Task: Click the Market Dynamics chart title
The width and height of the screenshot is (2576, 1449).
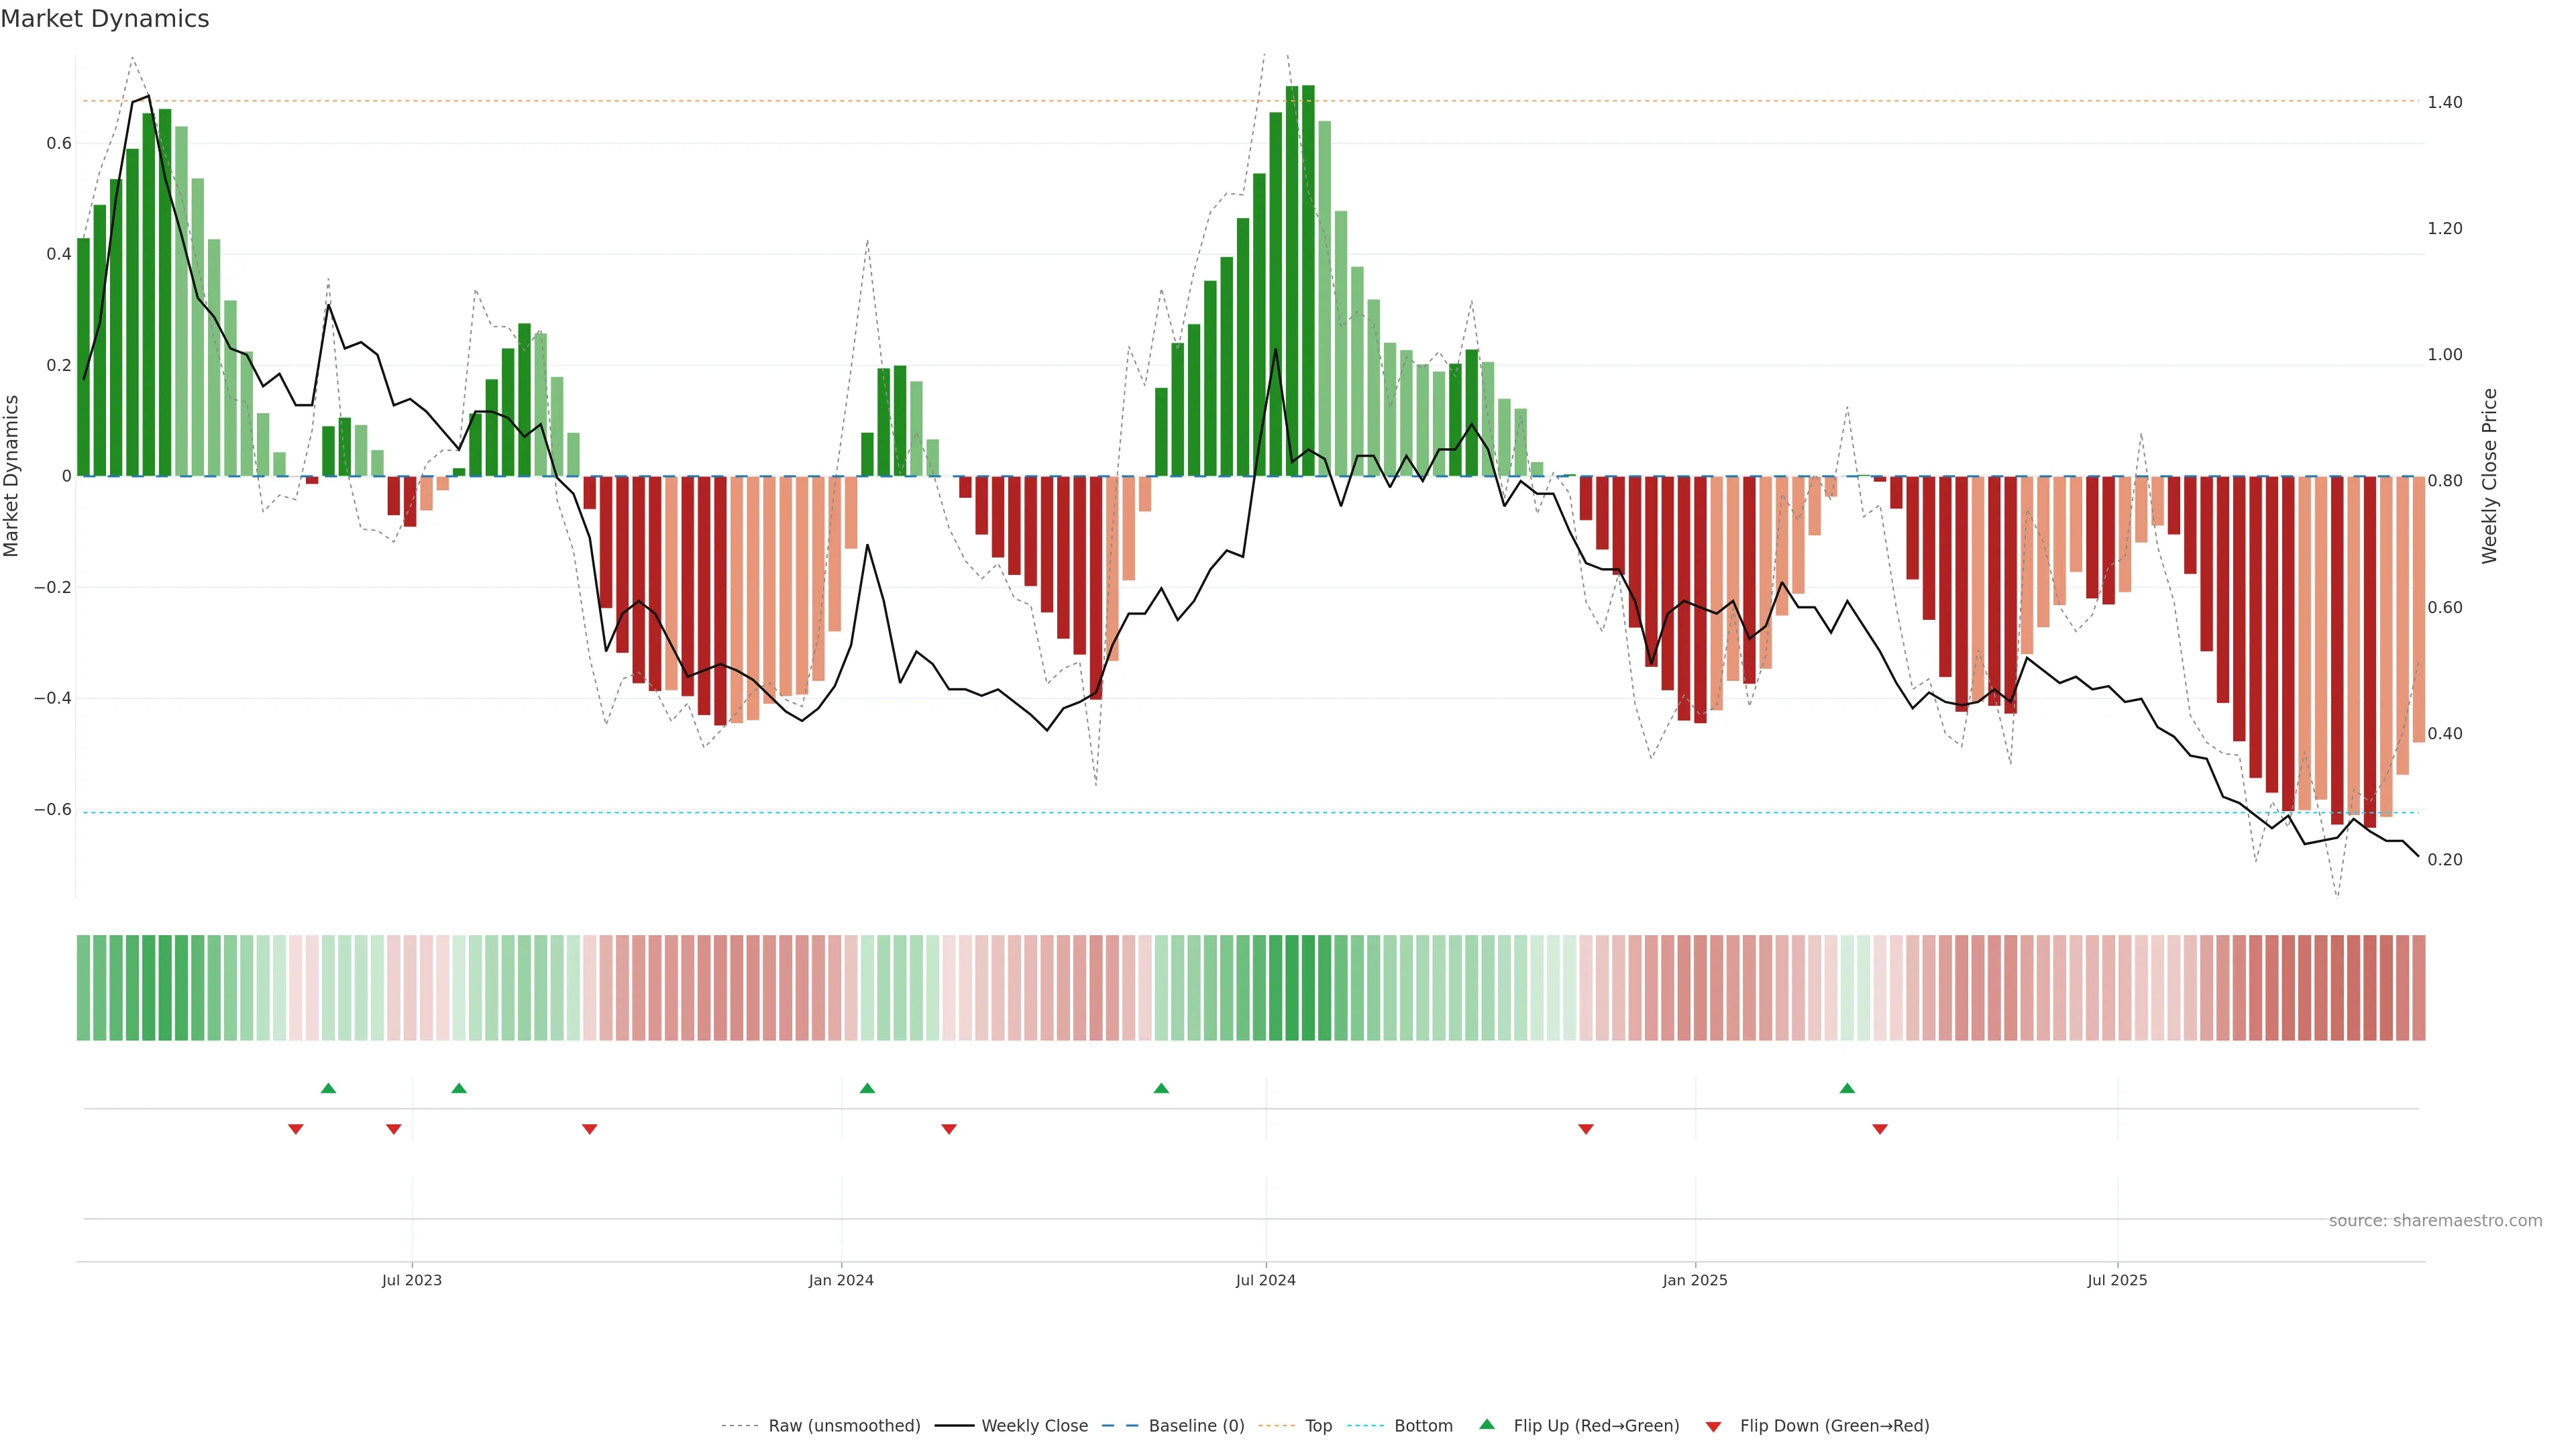Action: 105,19
